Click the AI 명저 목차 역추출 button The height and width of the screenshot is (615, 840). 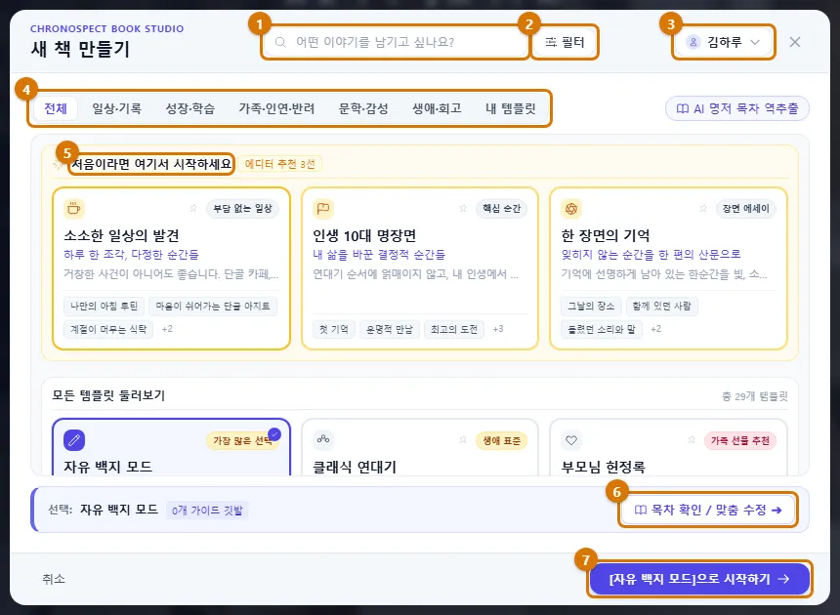[x=737, y=108]
